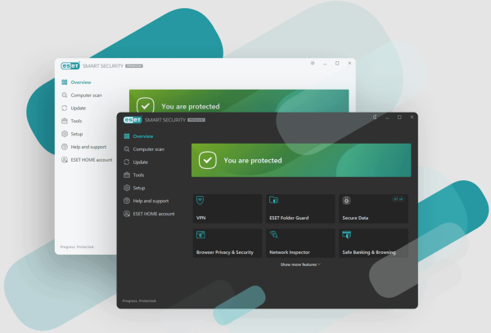Maximize the light ESET window
This screenshot has height=333, width=491.
337,63
